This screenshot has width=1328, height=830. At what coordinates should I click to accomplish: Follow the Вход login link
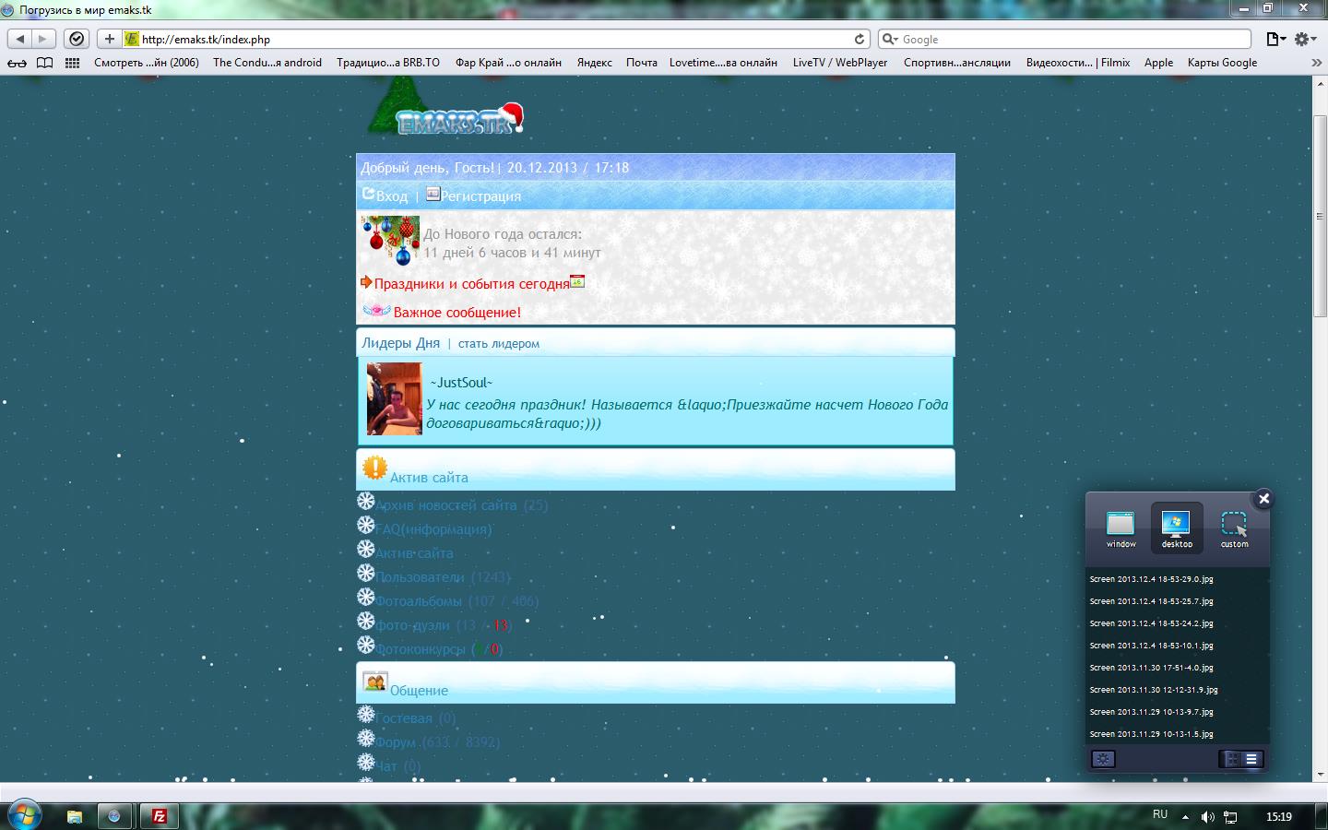[x=392, y=196]
